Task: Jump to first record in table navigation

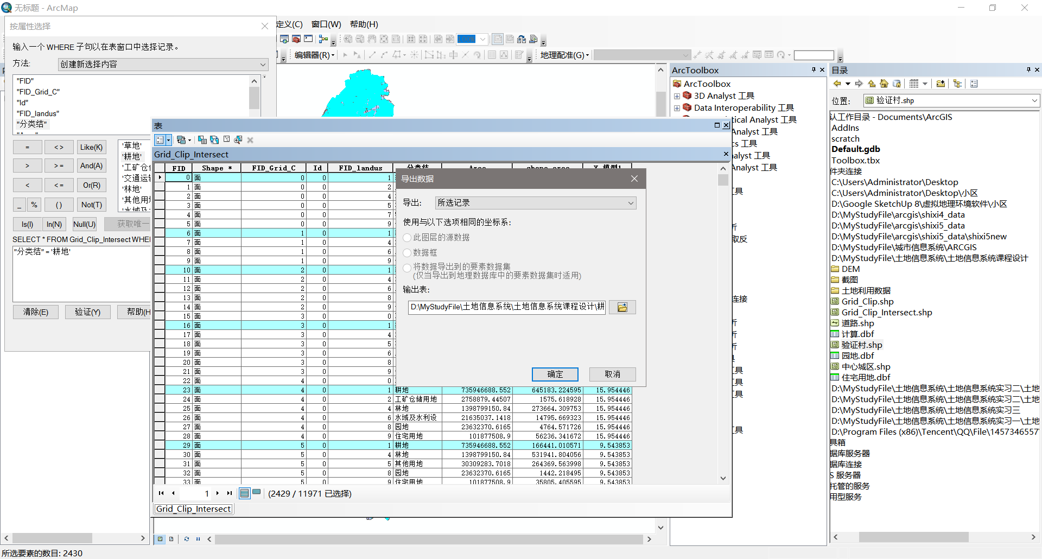Action: (161, 493)
